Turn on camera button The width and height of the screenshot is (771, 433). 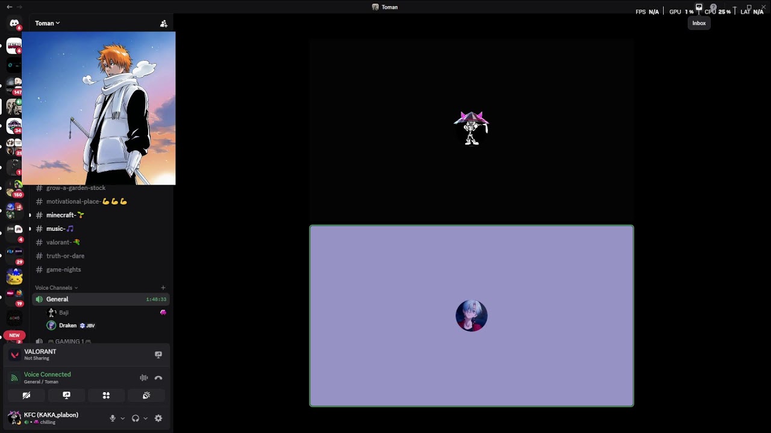(x=27, y=395)
